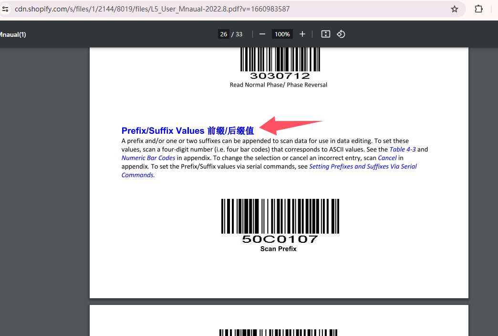Click the total pages text 33
This screenshot has width=498, height=336.
tap(239, 34)
